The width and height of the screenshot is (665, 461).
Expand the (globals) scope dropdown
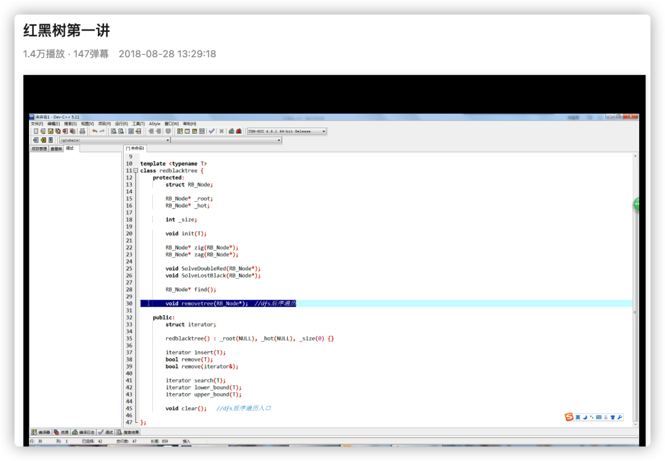pyautogui.click(x=114, y=140)
